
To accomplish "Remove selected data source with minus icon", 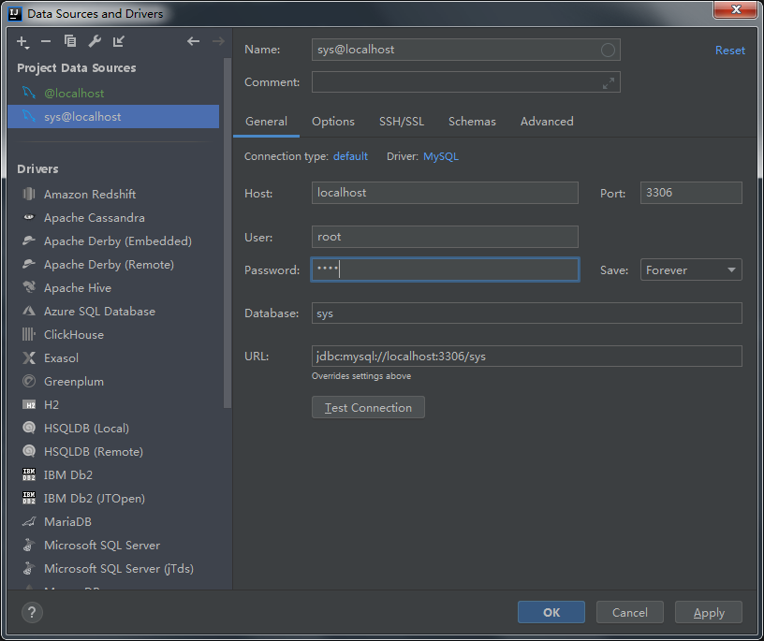I will click(46, 41).
